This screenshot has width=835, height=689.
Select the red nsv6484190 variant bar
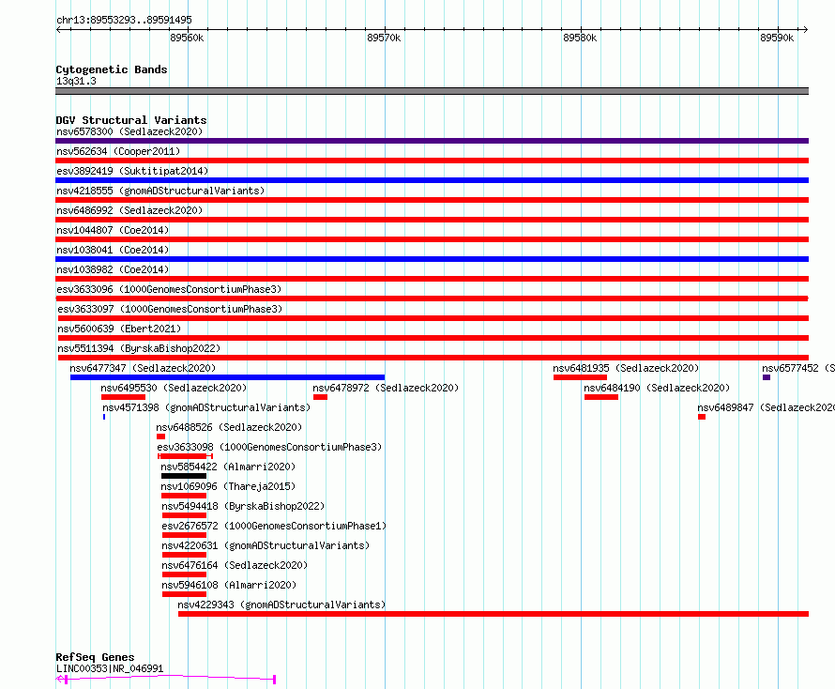[x=601, y=397]
